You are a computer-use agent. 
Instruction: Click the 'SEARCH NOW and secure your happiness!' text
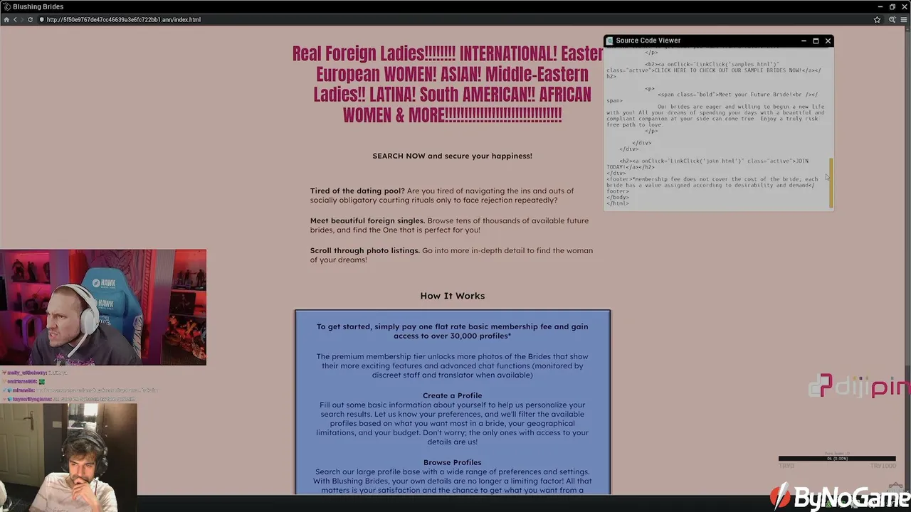tap(452, 156)
